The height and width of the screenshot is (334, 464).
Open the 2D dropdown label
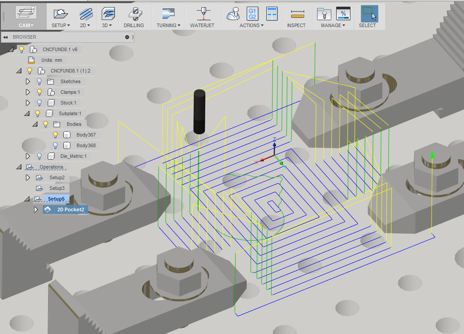pos(85,25)
